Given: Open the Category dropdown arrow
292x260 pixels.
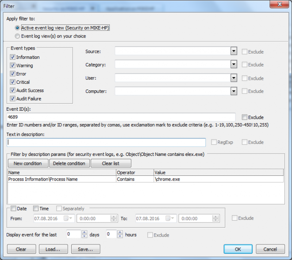Looking at the screenshot, I should pyautogui.click(x=234, y=65).
